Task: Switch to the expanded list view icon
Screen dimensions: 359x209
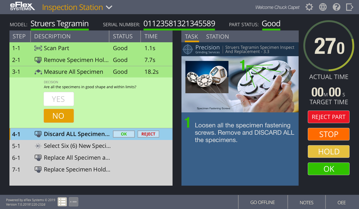Action: (x=62, y=202)
